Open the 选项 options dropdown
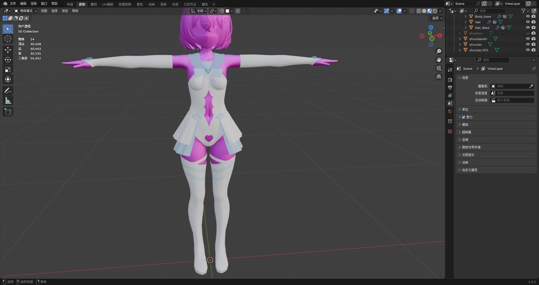The image size is (539, 285). pos(437,18)
